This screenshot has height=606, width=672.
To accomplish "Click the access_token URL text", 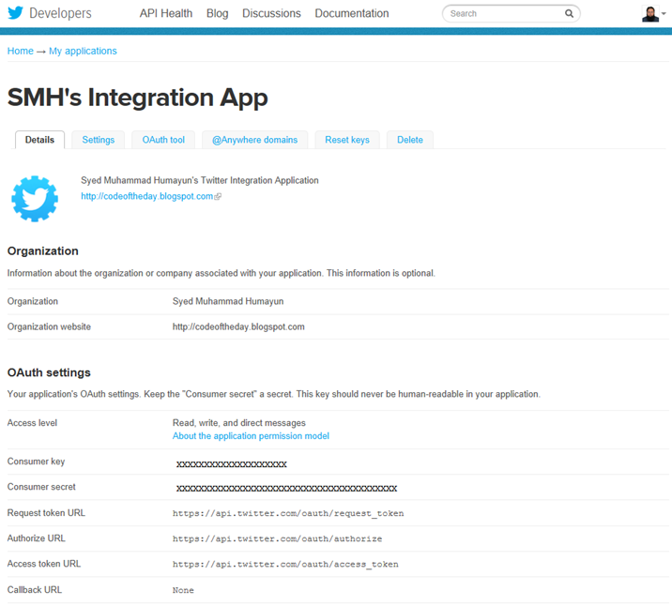I will [285, 564].
